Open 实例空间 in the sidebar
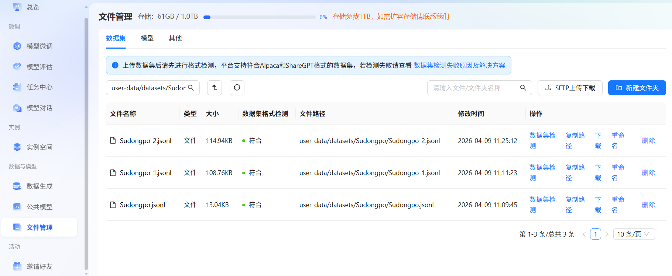The image size is (672, 276). pyautogui.click(x=39, y=147)
